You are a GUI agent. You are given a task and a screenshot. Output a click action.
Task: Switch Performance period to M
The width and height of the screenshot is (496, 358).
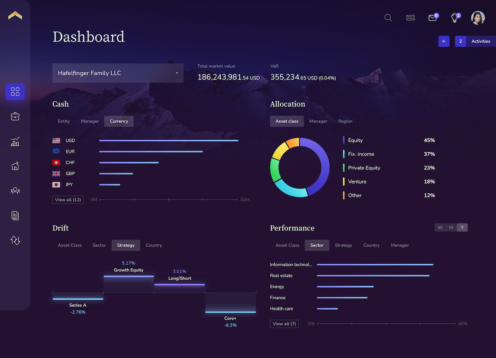coord(451,227)
